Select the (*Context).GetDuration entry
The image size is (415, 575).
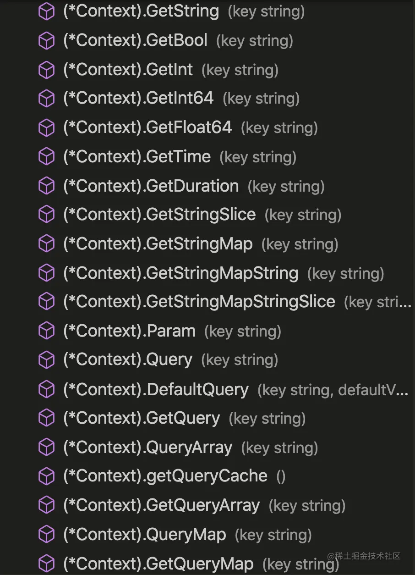pos(151,186)
